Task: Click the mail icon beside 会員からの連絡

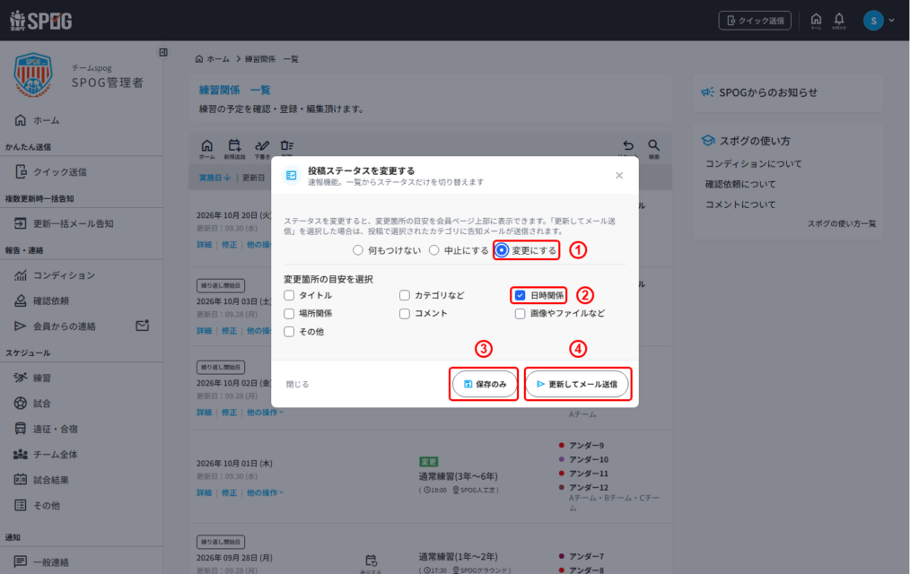Action: [143, 325]
